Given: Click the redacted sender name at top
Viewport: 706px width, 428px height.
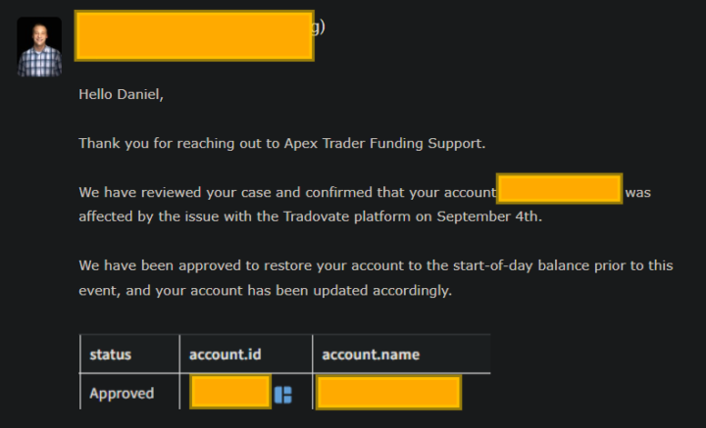Looking at the screenshot, I should pyautogui.click(x=194, y=36).
